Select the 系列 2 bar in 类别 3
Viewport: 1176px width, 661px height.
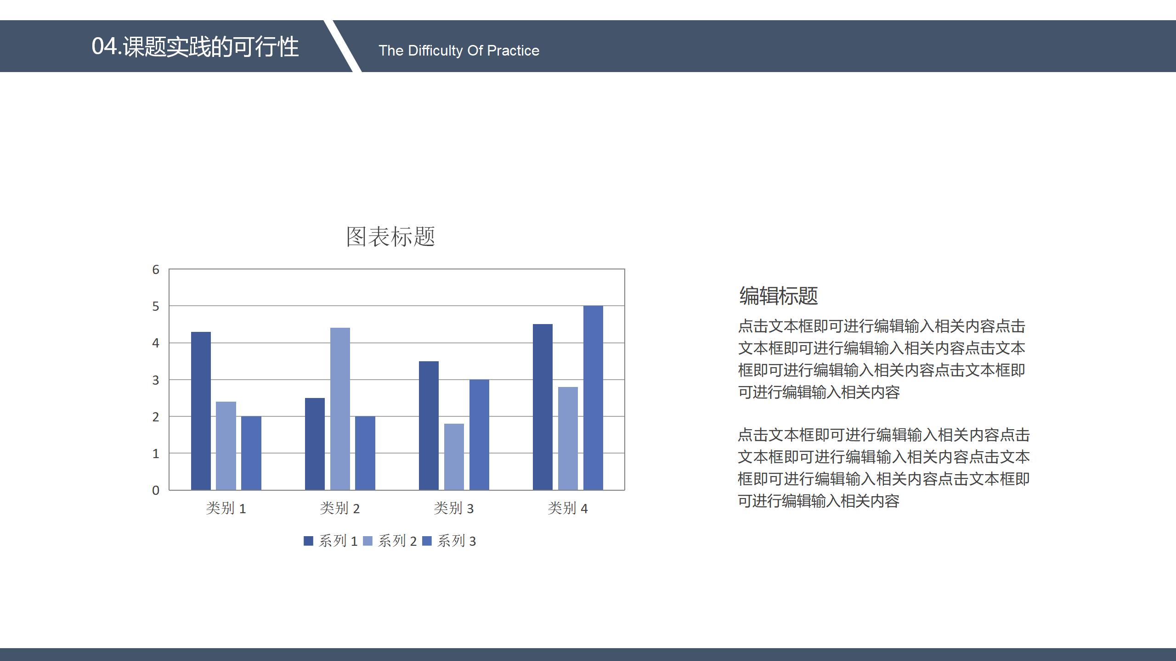(454, 457)
